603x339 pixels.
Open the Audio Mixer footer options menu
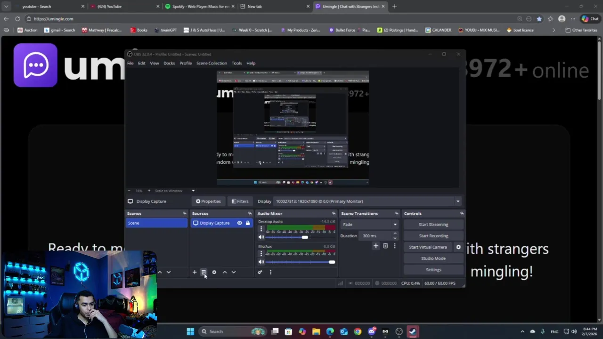pyautogui.click(x=270, y=272)
